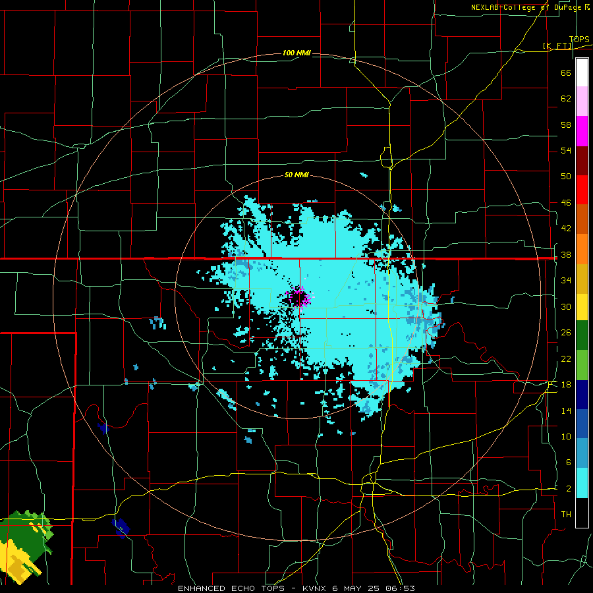Click the '14' scale label

point(566,410)
